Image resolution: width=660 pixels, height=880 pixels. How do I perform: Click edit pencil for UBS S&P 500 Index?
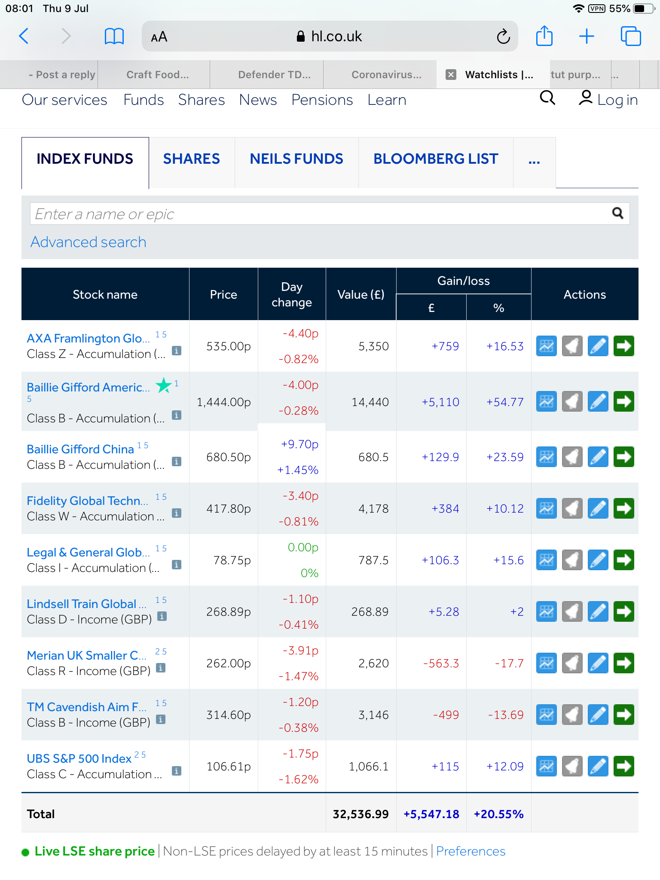tap(598, 767)
